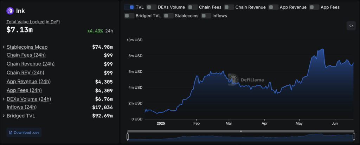Click the Inflows (24h) label
Screen dimensions: 360x145
pyautogui.click(x=22, y=107)
